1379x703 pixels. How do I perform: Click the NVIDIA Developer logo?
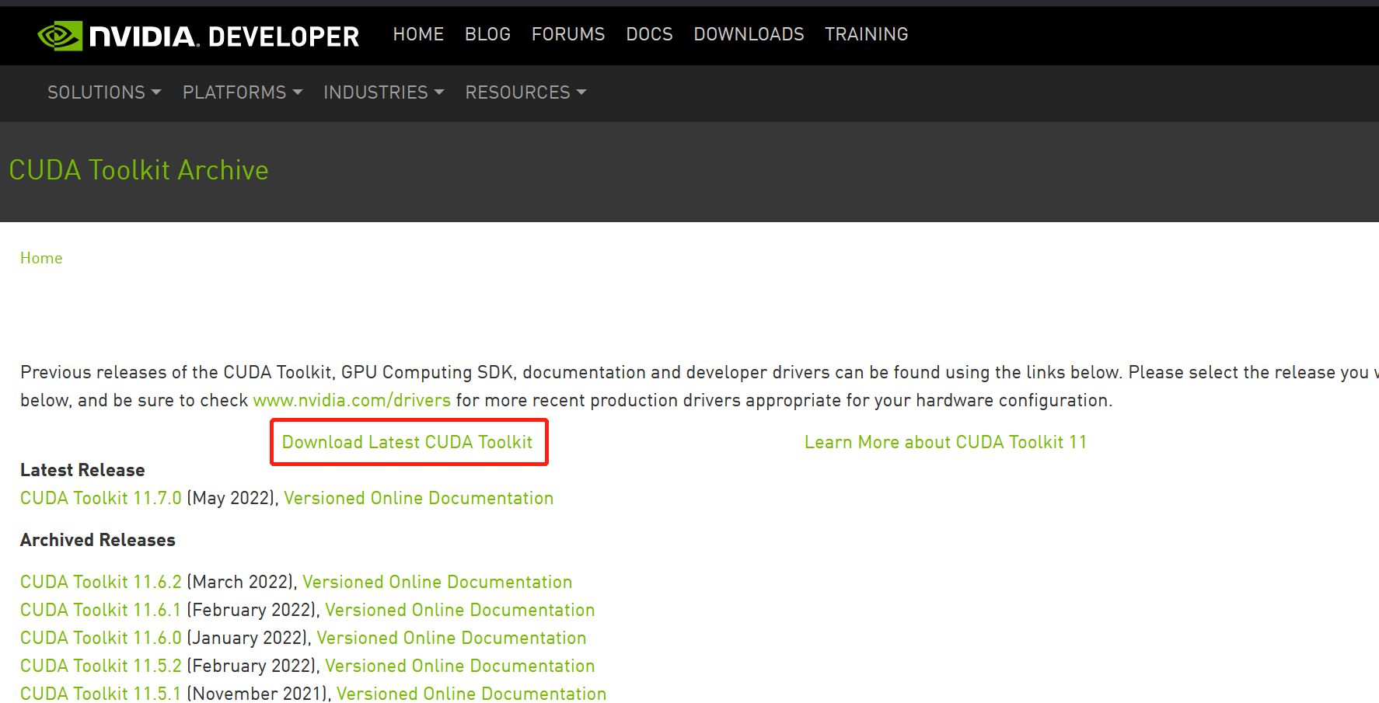[x=198, y=36]
